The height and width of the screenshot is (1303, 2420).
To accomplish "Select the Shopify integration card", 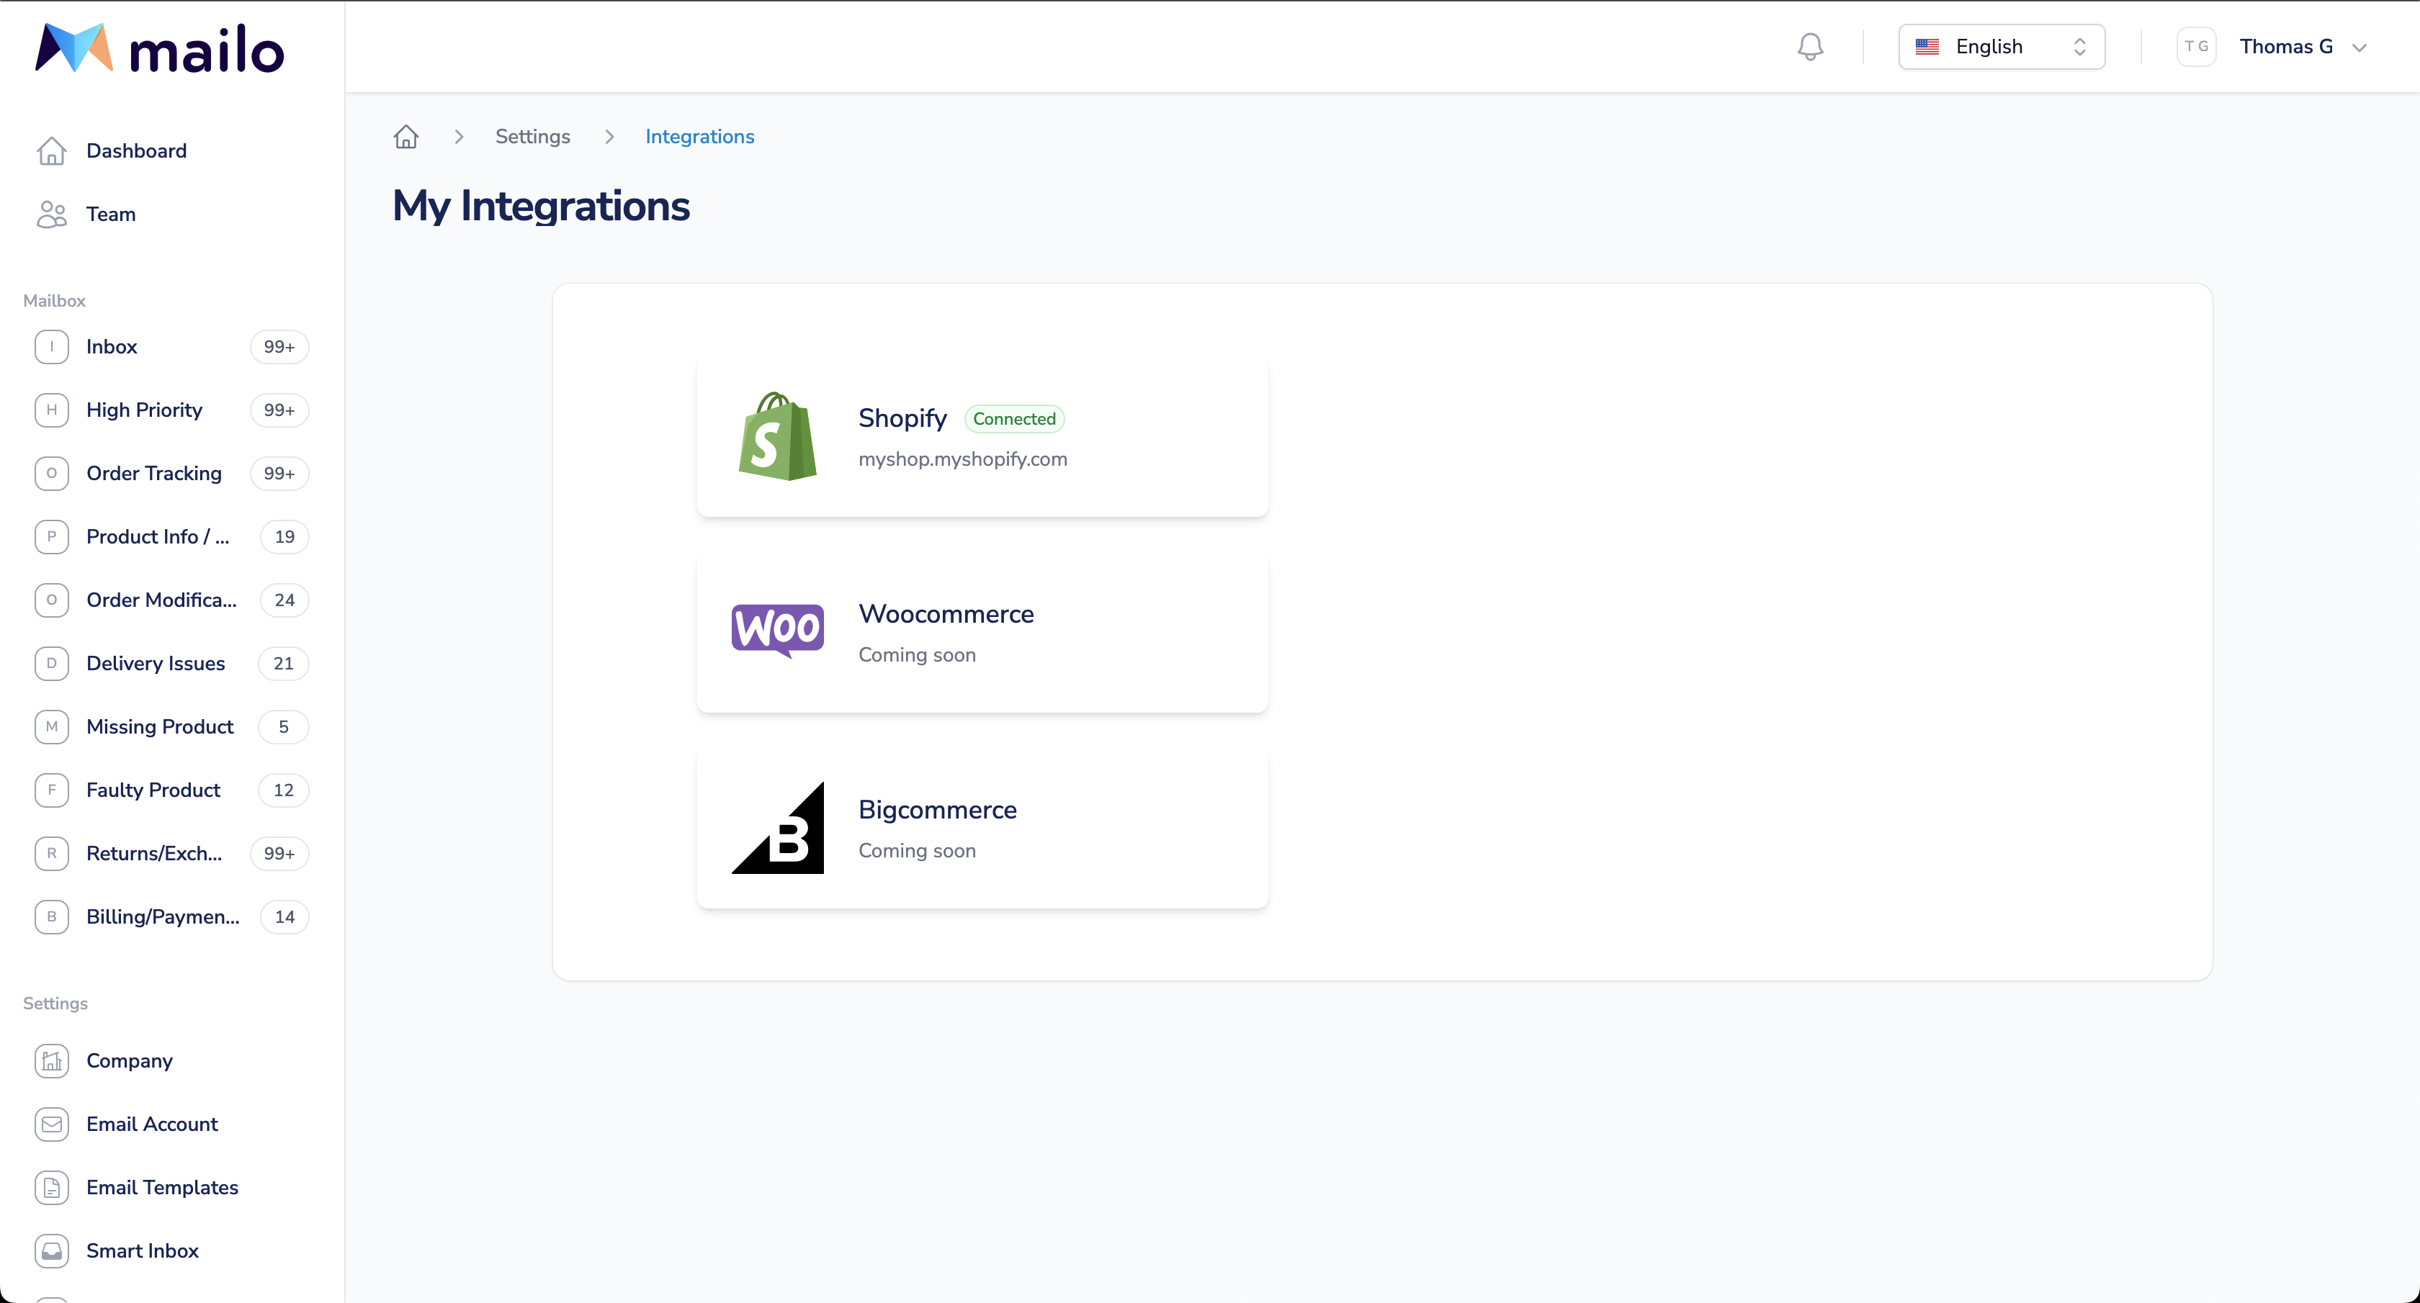I will (x=980, y=436).
